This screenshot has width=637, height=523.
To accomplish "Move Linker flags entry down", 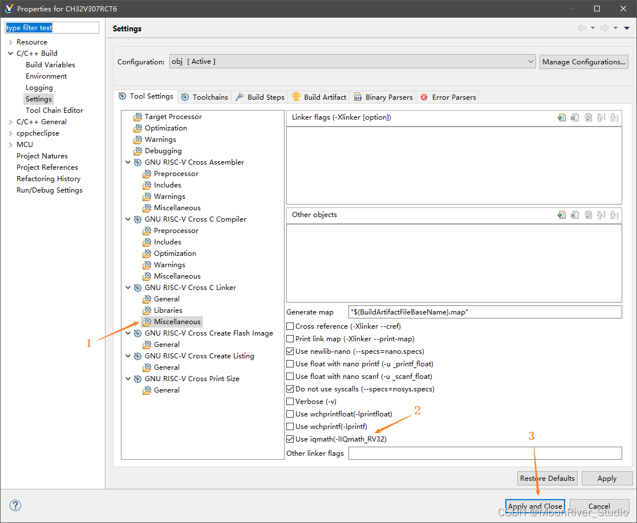I will click(x=614, y=118).
